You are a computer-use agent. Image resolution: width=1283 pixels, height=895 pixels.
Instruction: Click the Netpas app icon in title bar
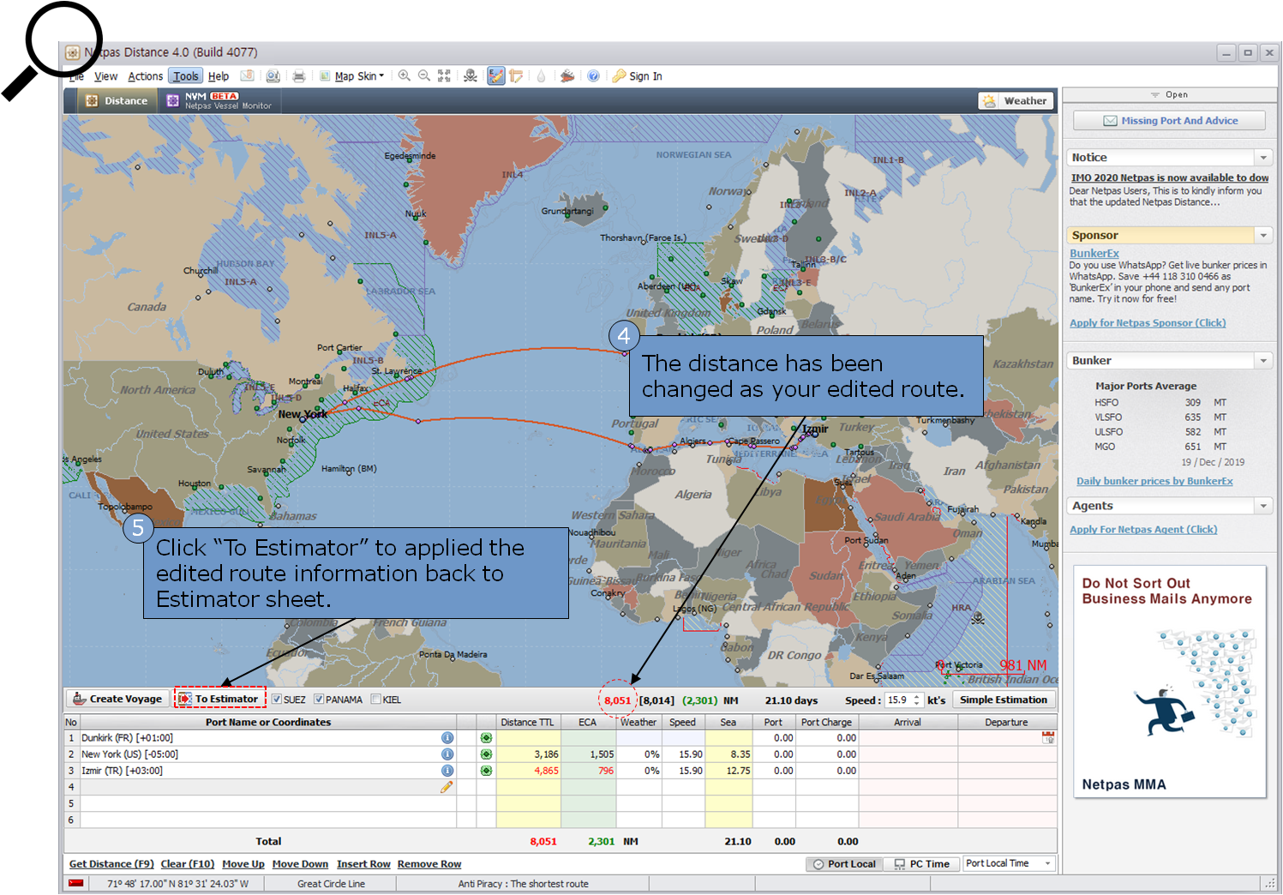[x=73, y=52]
